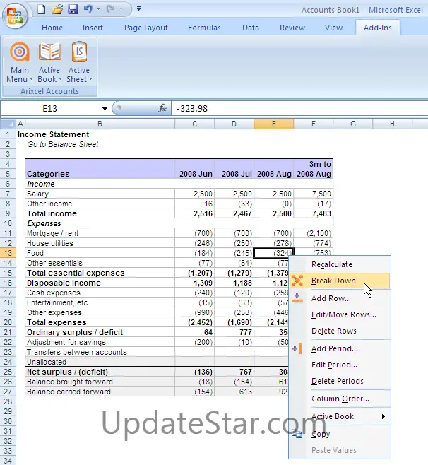Select column E header
Viewport: 428px width, 465px height.
tap(273, 124)
